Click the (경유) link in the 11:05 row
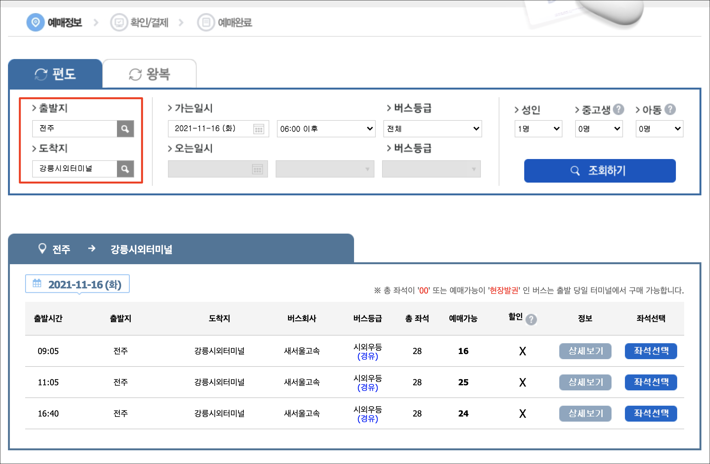This screenshot has height=464, width=710. (367, 388)
